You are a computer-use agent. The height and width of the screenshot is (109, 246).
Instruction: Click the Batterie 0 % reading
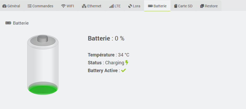[106, 38]
